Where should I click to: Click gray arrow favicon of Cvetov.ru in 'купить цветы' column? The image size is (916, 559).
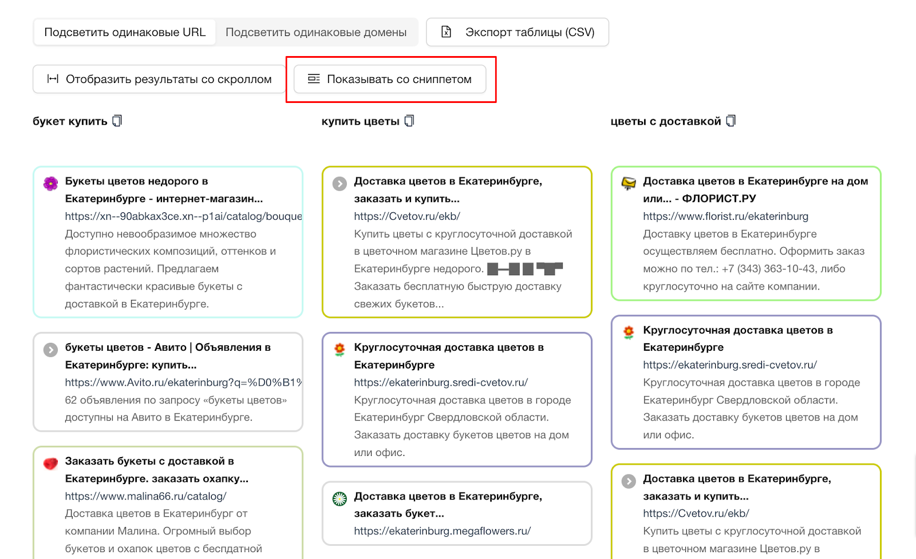pos(340,184)
